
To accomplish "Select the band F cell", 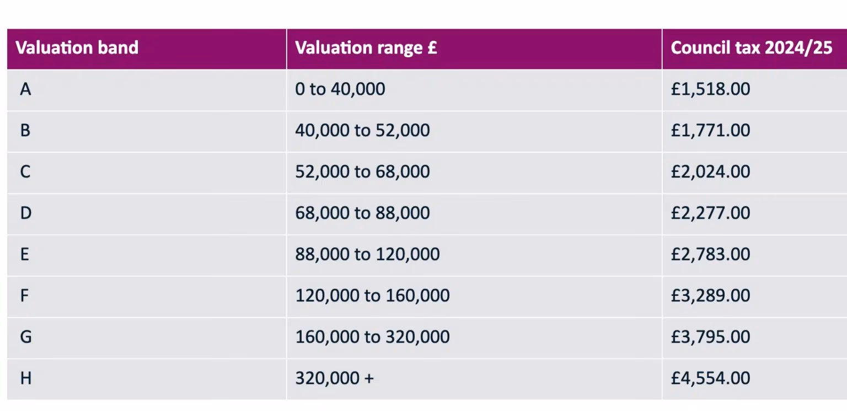I will pos(25,296).
